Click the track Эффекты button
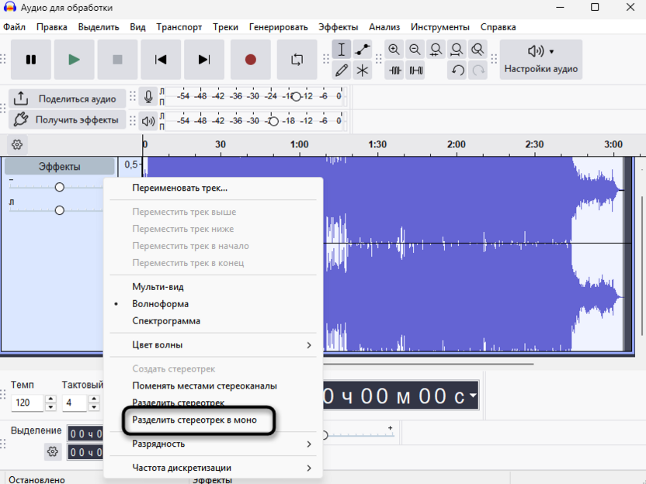646x484 pixels. click(x=59, y=167)
